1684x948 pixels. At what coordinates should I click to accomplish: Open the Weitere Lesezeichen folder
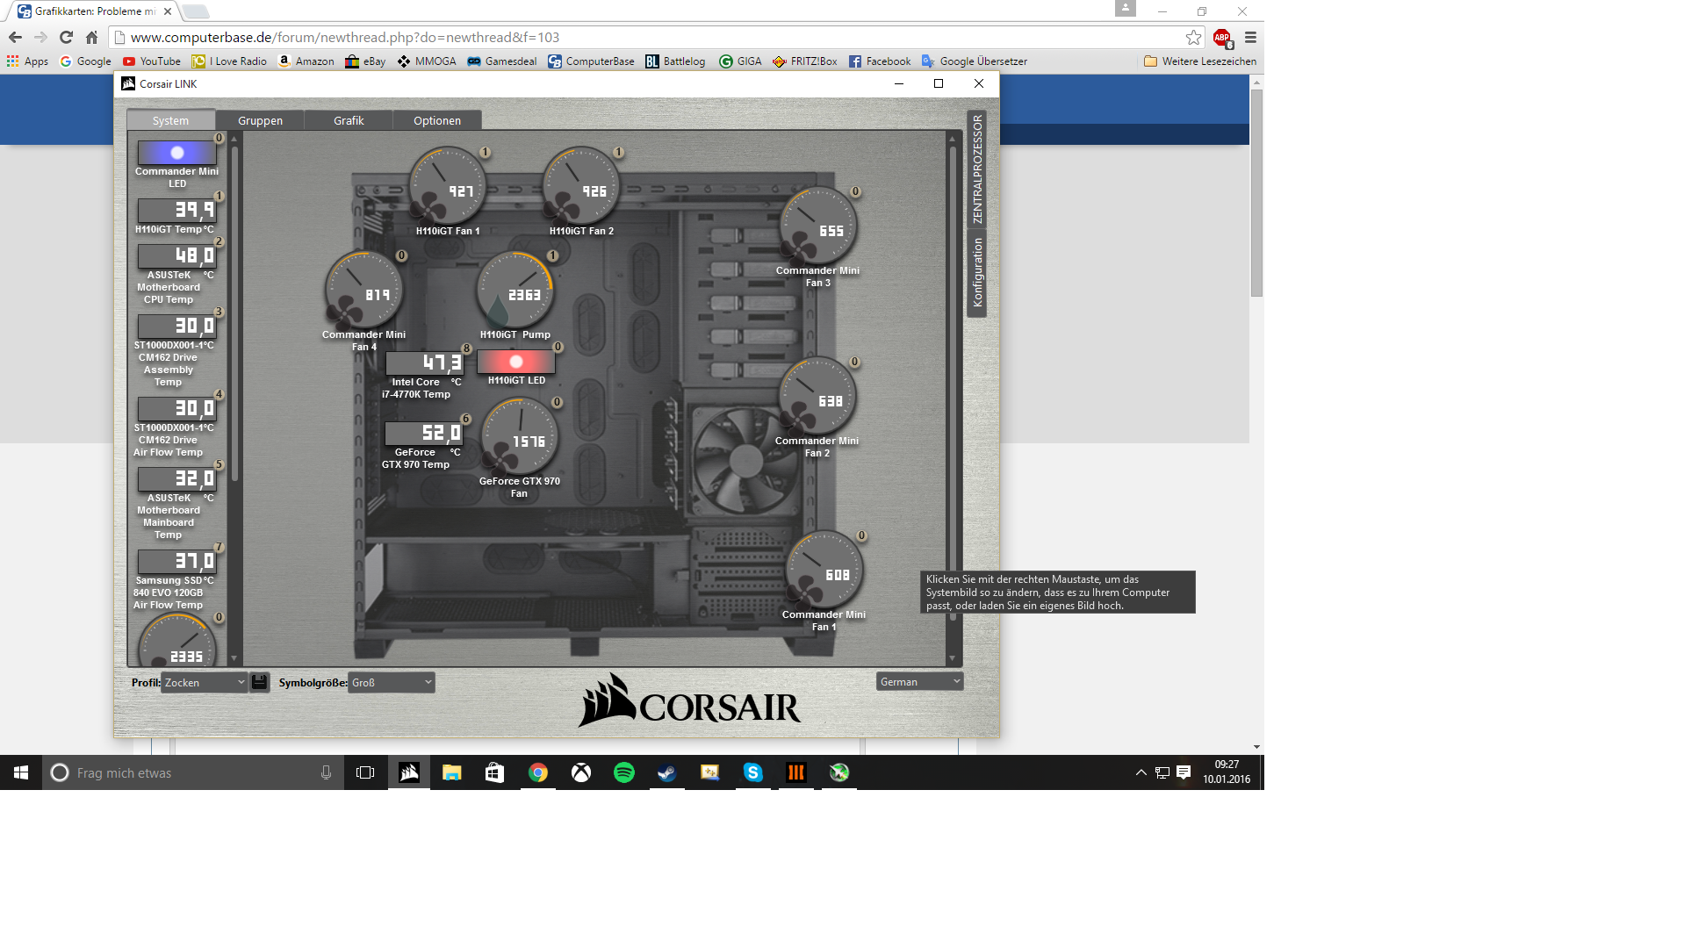[1200, 61]
